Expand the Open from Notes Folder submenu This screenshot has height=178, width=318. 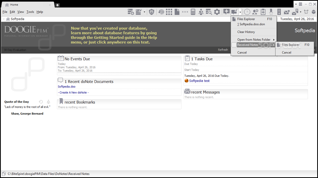pyautogui.click(x=254, y=40)
